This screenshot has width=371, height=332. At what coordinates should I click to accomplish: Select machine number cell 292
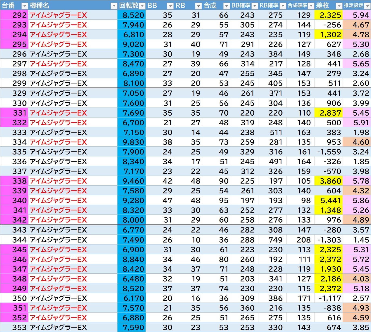14,15
